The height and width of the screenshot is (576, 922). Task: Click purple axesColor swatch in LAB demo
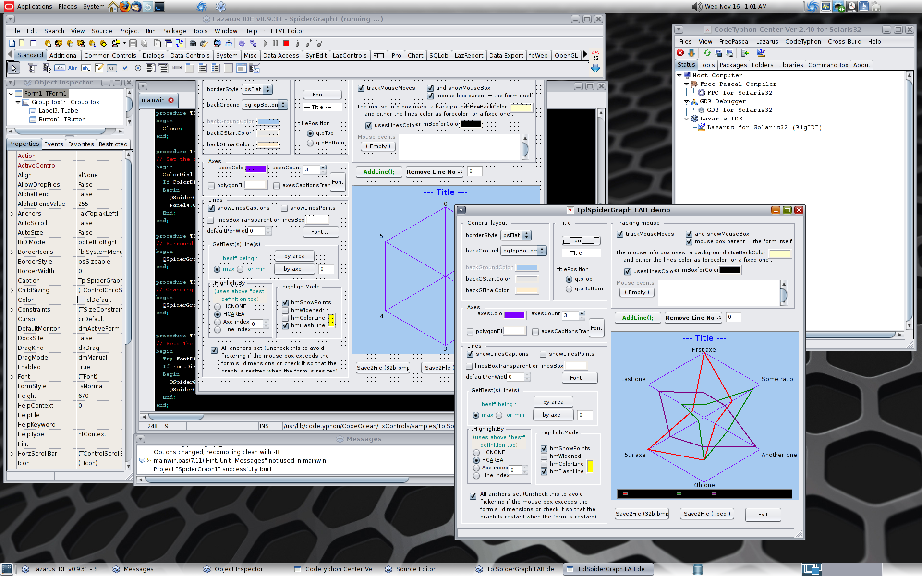514,314
